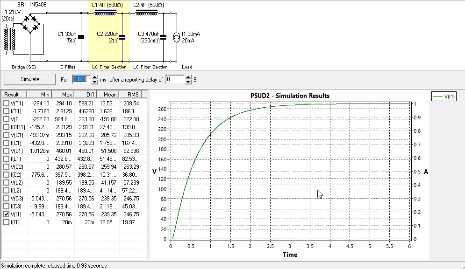Select the I1 current source load symbol

pyautogui.click(x=176, y=37)
